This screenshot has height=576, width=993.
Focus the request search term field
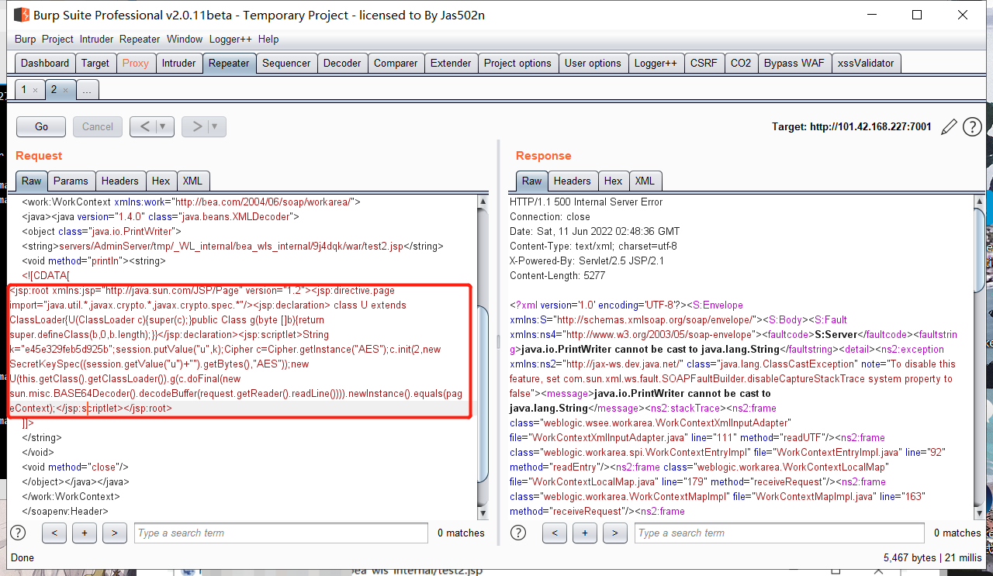[x=281, y=533]
